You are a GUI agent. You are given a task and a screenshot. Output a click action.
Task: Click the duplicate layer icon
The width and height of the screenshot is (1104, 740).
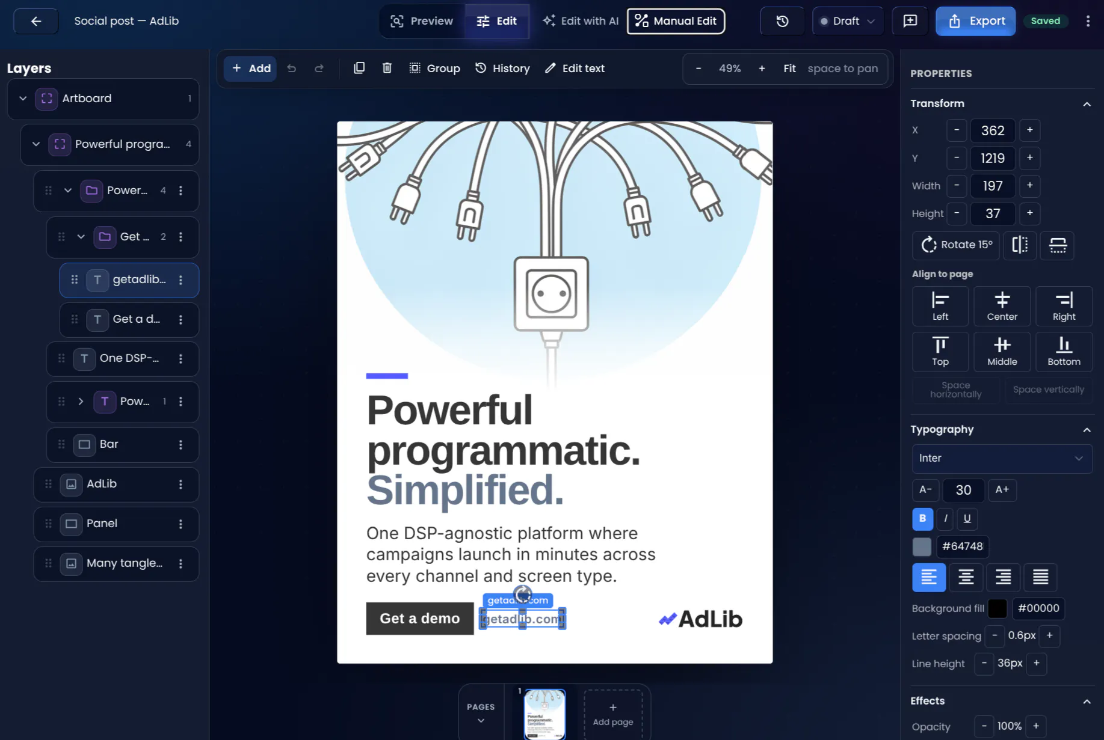[x=359, y=68]
